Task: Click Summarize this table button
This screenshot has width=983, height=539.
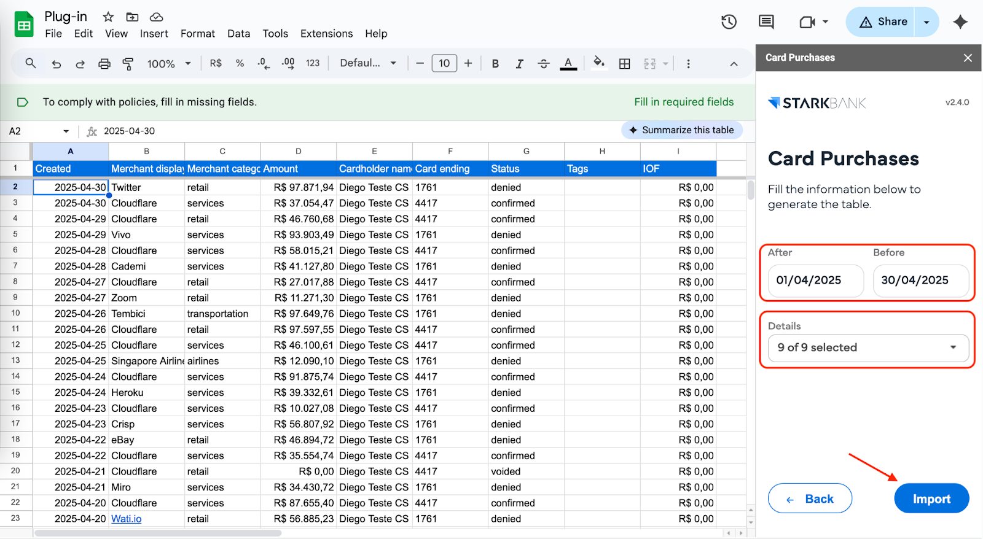Action: click(681, 130)
